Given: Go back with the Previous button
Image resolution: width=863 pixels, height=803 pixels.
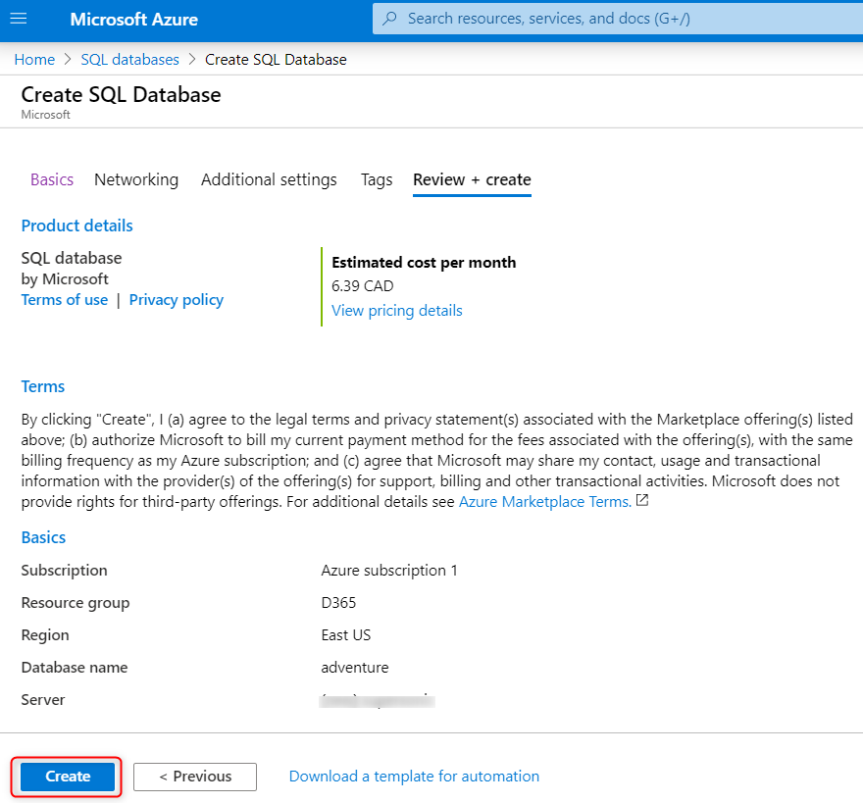Looking at the screenshot, I should [194, 776].
